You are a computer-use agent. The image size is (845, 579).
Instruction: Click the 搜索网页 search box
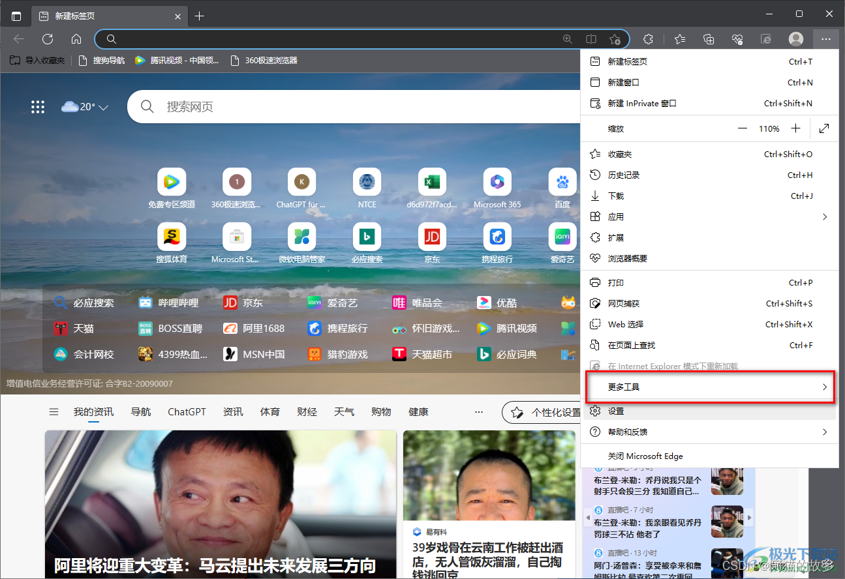[352, 106]
